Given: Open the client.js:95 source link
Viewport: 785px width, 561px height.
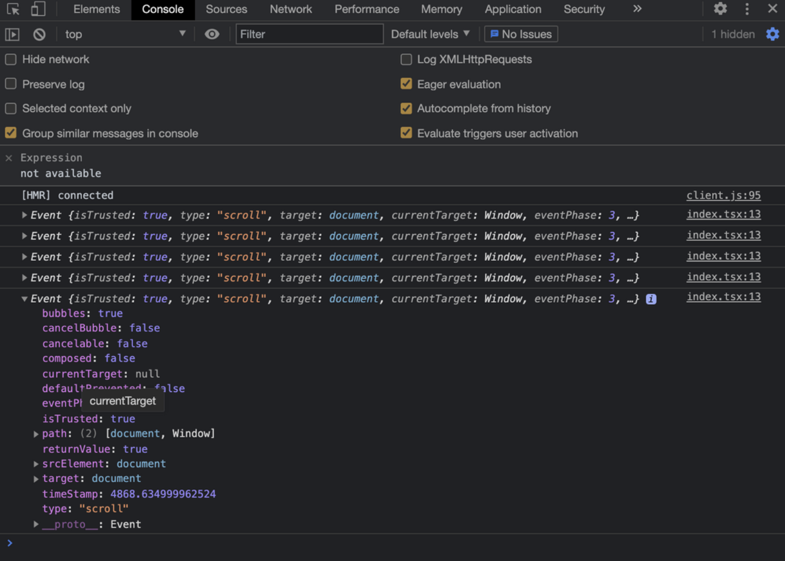Looking at the screenshot, I should tap(723, 195).
